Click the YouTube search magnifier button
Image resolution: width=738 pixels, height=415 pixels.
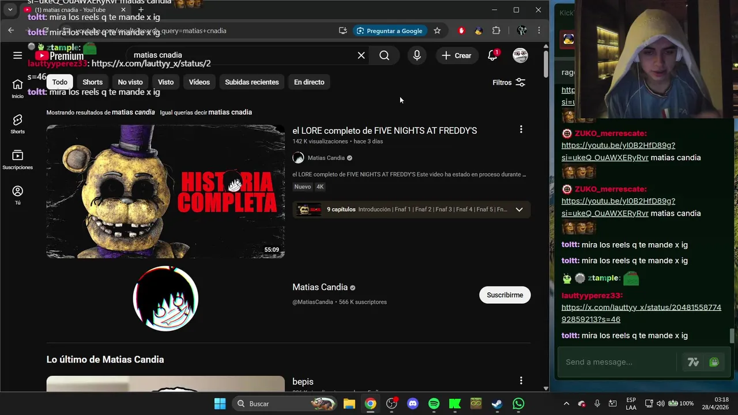pos(385,55)
